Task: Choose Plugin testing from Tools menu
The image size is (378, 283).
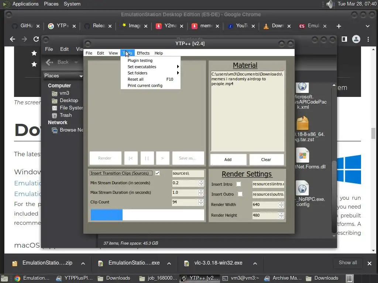Action: (x=151, y=60)
